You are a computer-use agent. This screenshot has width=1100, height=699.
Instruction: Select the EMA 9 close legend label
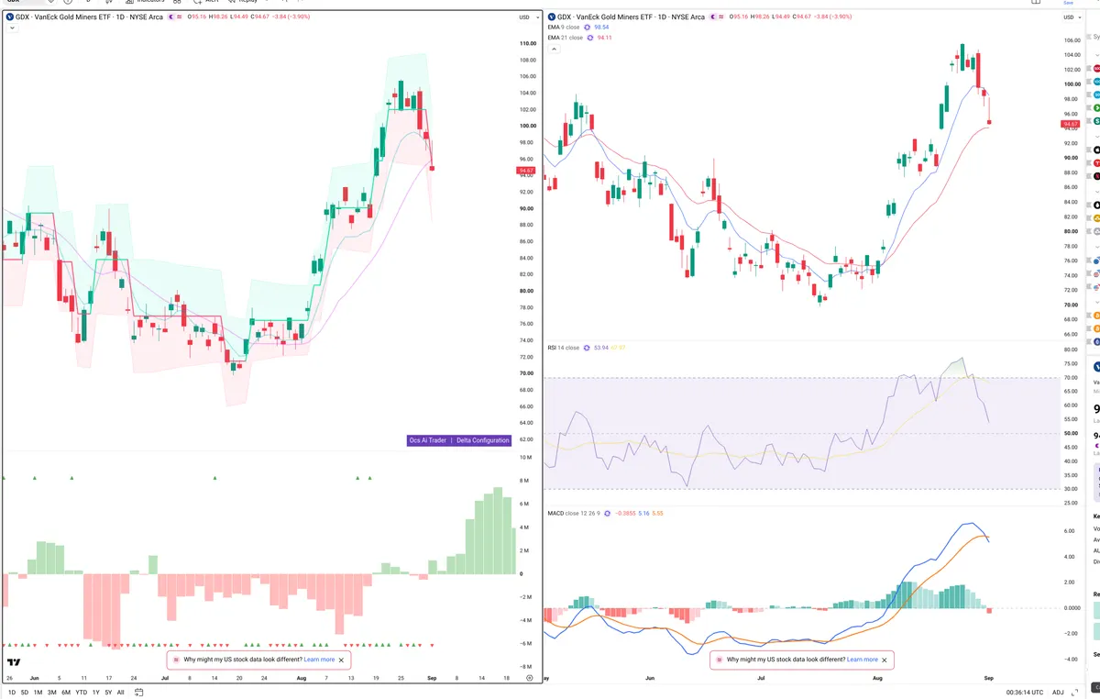click(565, 28)
